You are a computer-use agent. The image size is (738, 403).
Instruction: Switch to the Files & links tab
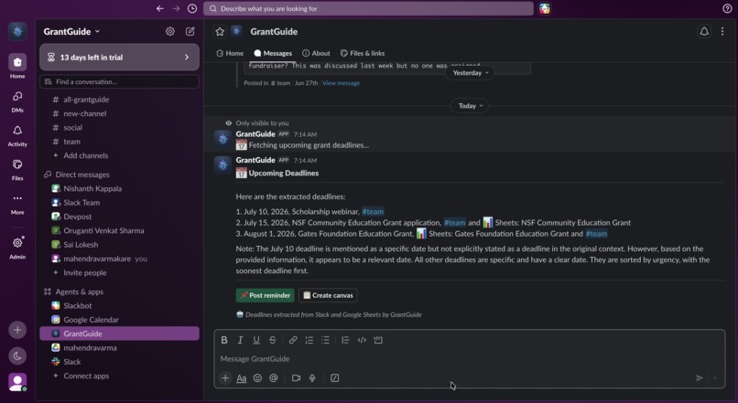(x=363, y=53)
